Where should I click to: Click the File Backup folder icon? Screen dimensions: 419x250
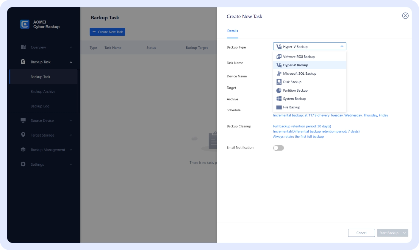click(279, 107)
